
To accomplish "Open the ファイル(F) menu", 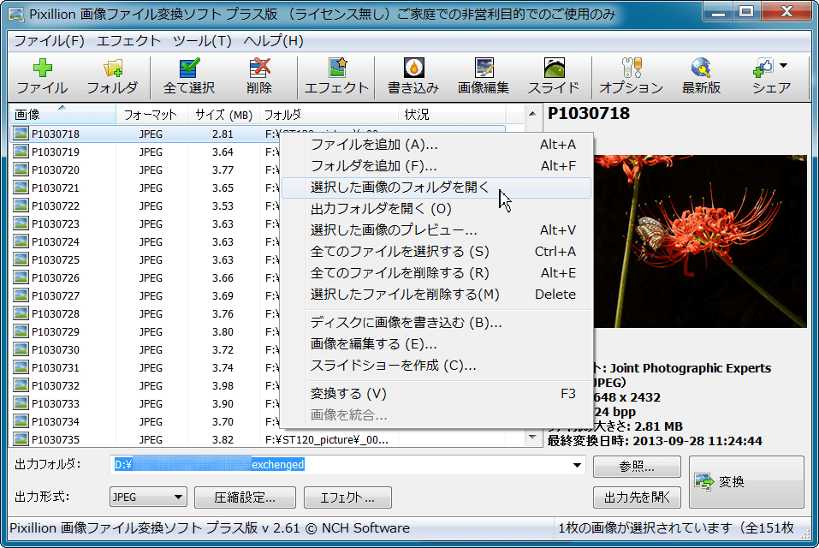I will pos(49,41).
